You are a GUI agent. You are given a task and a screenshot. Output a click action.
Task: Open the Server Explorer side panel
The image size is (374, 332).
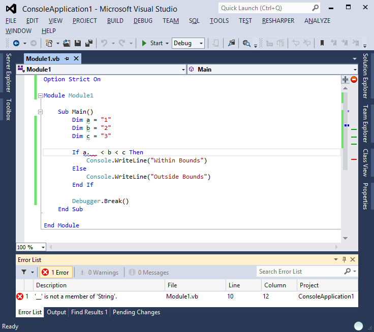pyautogui.click(x=8, y=73)
